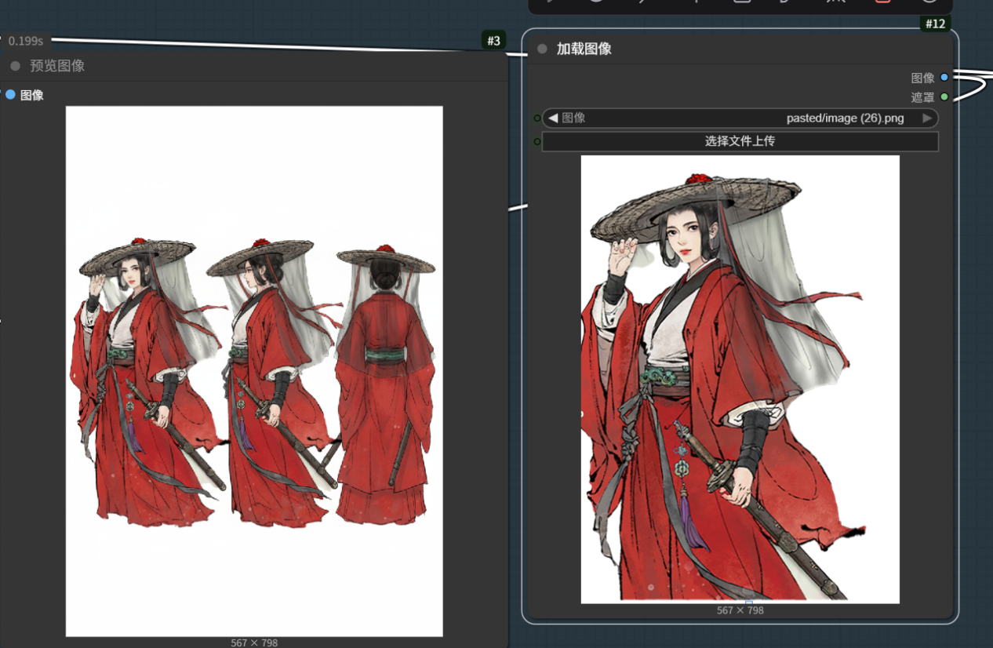Click the blue 图像 input port on preview node
Viewport: 993px width, 648px height.
[x=10, y=95]
